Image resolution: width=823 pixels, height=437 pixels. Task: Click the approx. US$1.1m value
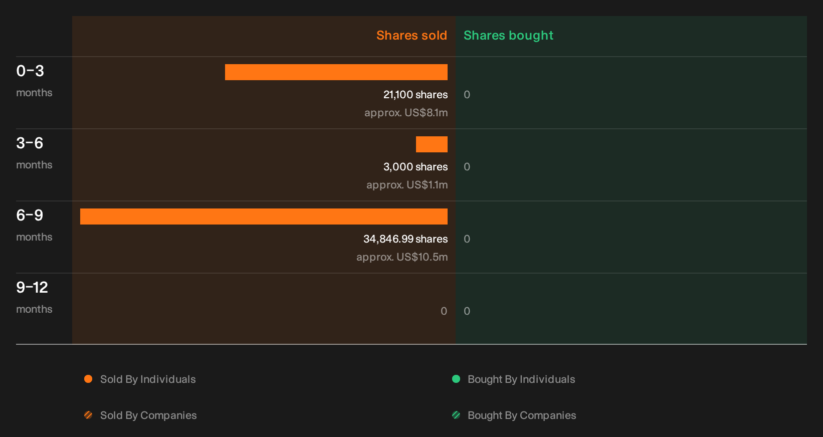[x=407, y=185]
